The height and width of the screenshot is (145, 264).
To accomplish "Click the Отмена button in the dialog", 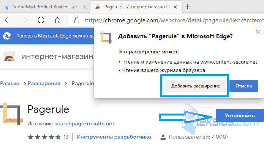I will coord(243,86).
